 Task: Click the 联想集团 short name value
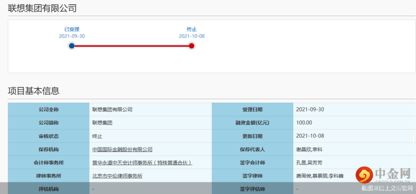[x=102, y=123]
